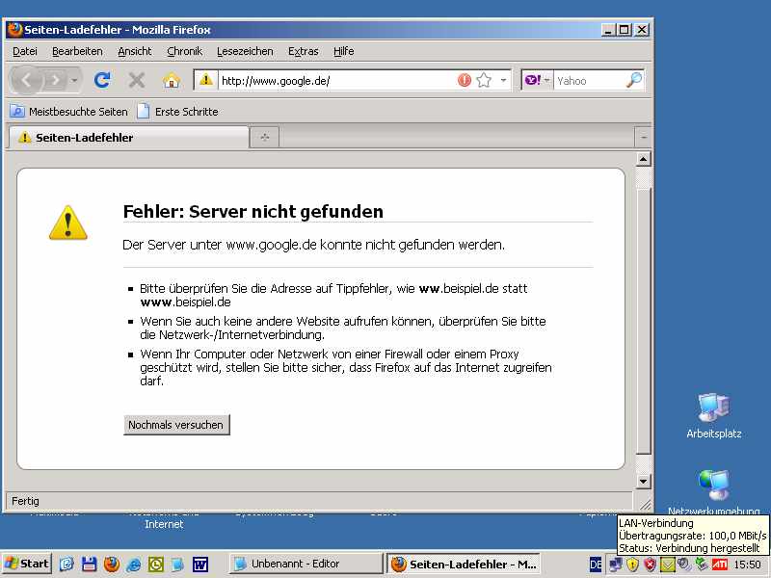This screenshot has width=771, height=578.
Task: Open the Lesezeichen menu
Action: [x=245, y=51]
